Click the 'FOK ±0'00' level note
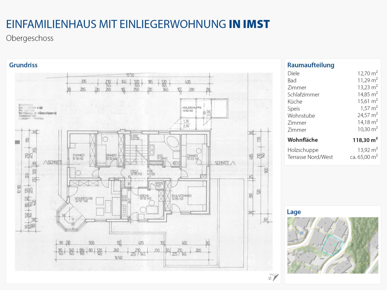Screen dimensions: 387x290 (151, 172)
